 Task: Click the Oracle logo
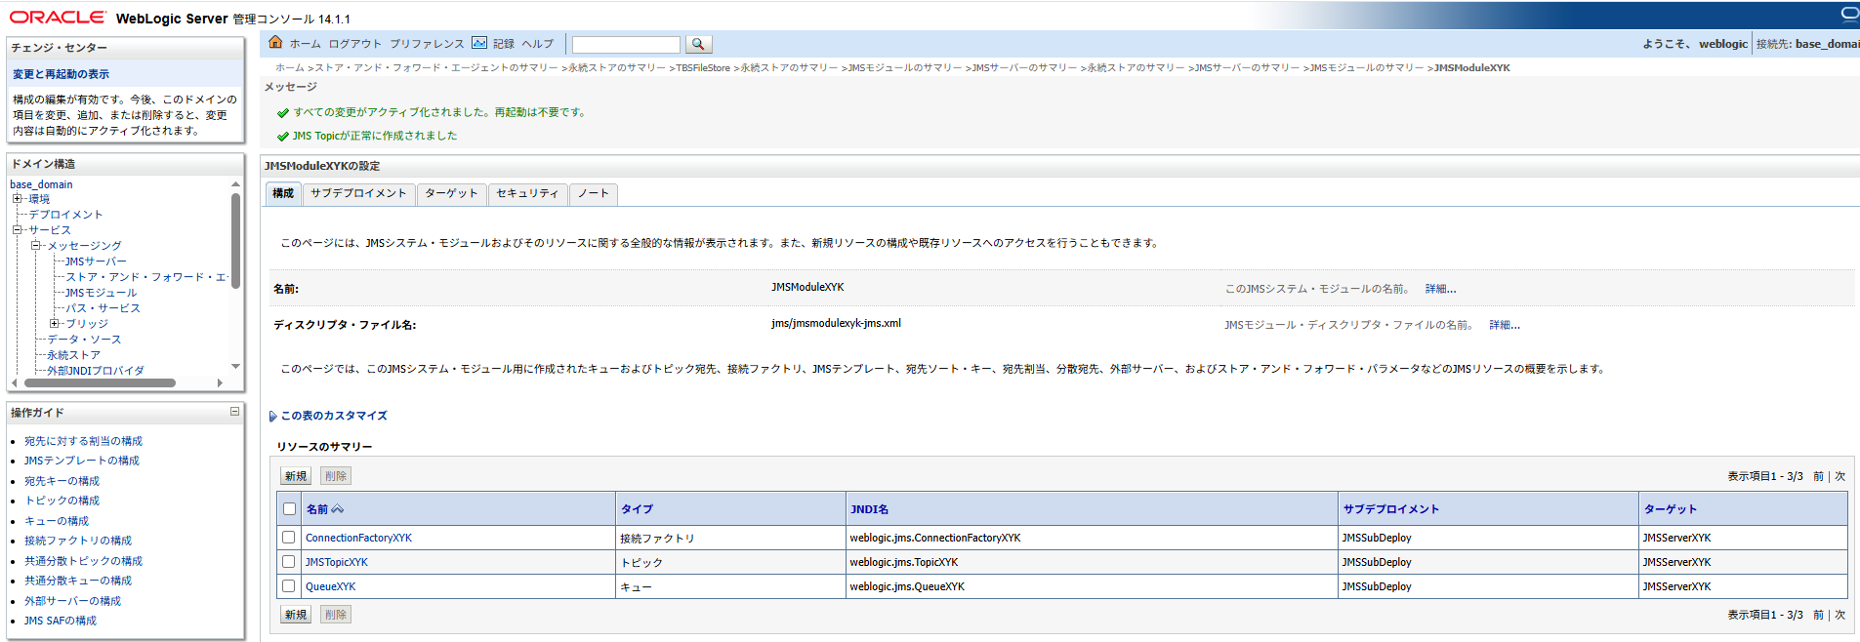pos(58,17)
